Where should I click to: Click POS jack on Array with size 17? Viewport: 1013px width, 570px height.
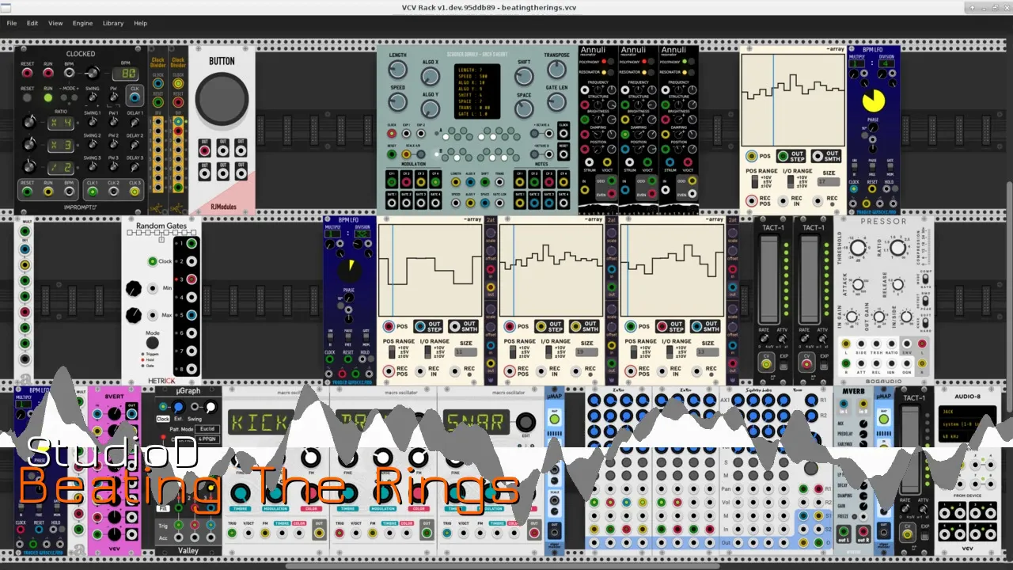point(752,156)
